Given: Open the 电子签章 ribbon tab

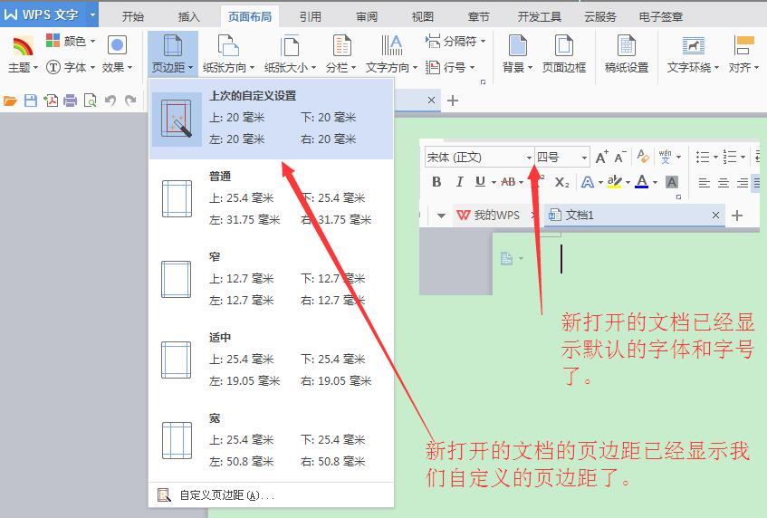Looking at the screenshot, I should [x=661, y=16].
